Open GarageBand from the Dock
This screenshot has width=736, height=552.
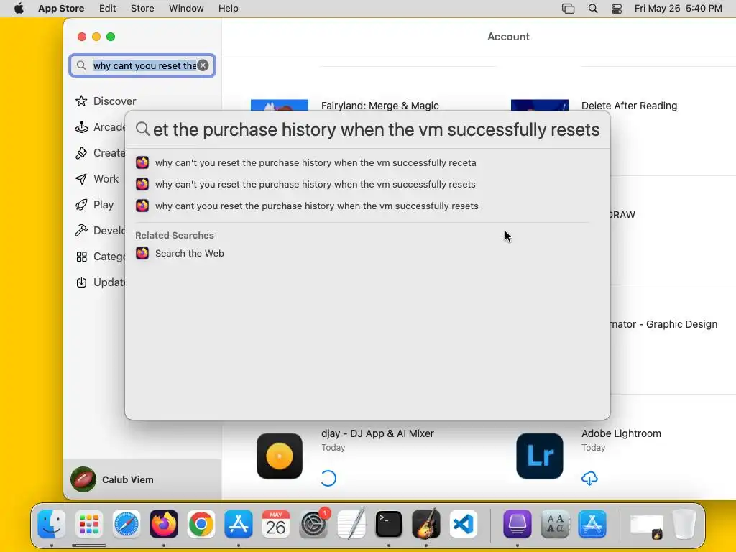(425, 524)
